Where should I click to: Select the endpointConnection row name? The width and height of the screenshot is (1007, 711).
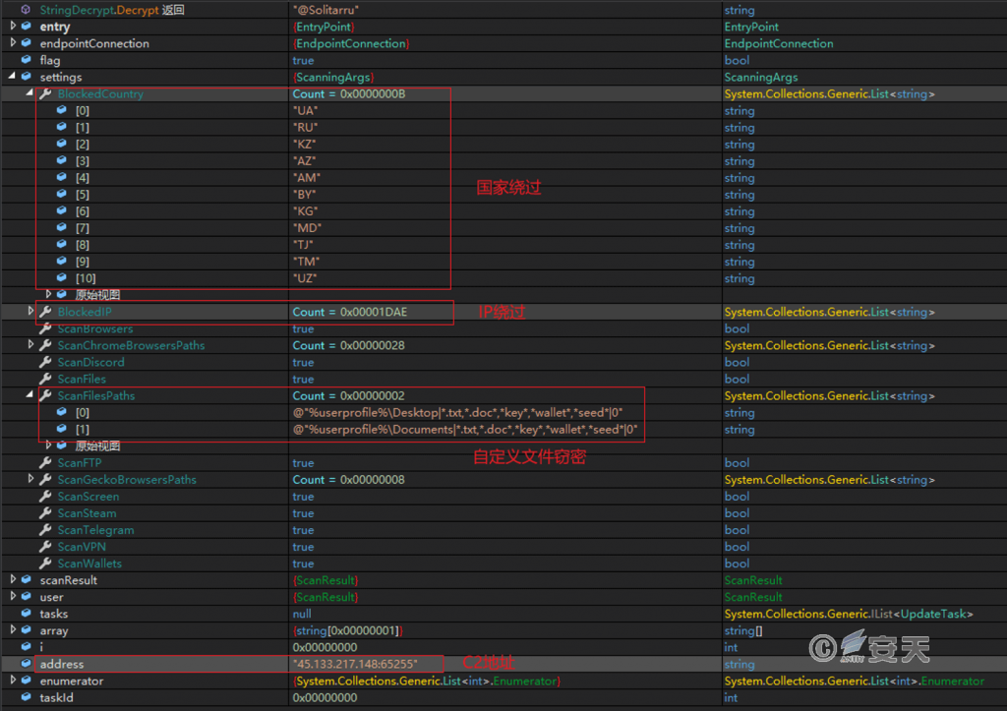94,43
